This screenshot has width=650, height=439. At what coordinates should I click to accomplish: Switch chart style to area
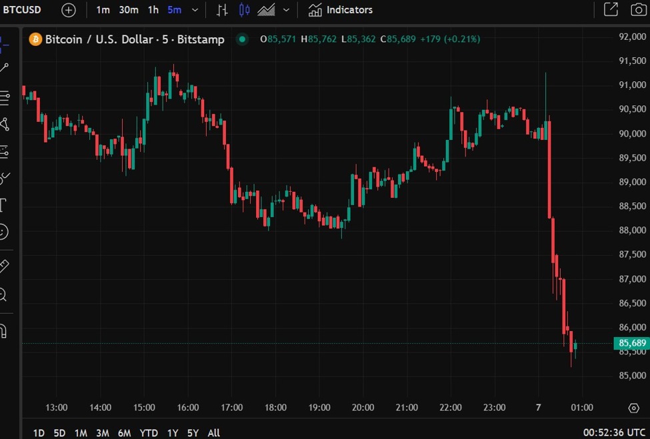(x=266, y=10)
